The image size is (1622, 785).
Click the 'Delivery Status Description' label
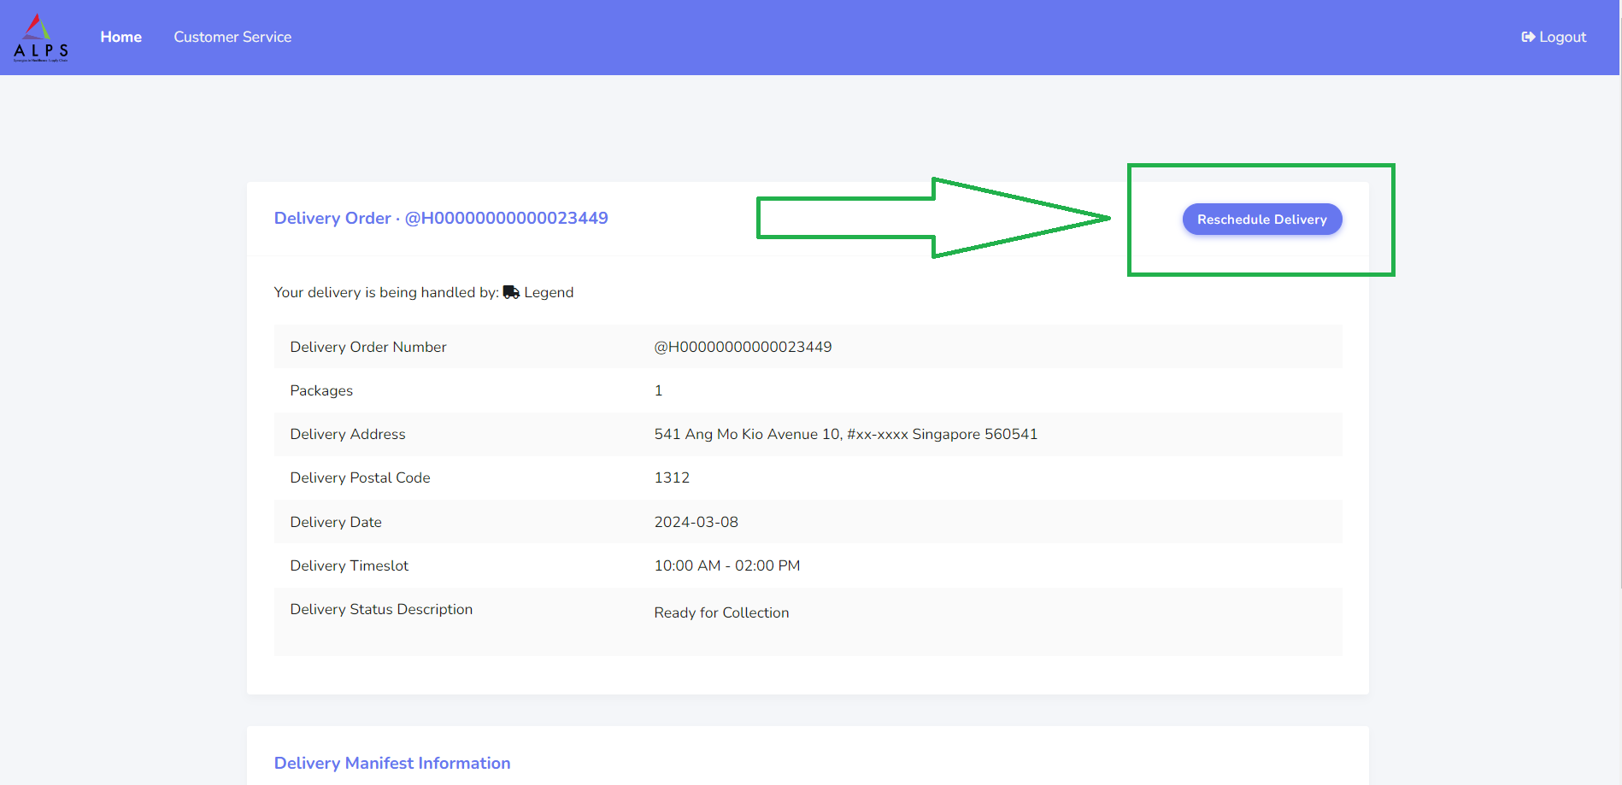click(381, 609)
